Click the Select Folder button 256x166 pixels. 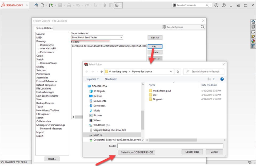point(192,152)
